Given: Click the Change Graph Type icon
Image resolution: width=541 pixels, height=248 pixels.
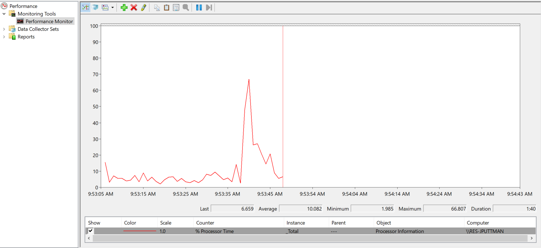Looking at the screenshot, I should (105, 8).
